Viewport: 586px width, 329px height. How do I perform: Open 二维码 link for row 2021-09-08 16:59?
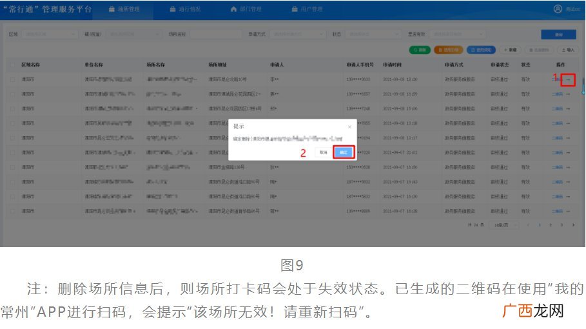click(x=557, y=94)
